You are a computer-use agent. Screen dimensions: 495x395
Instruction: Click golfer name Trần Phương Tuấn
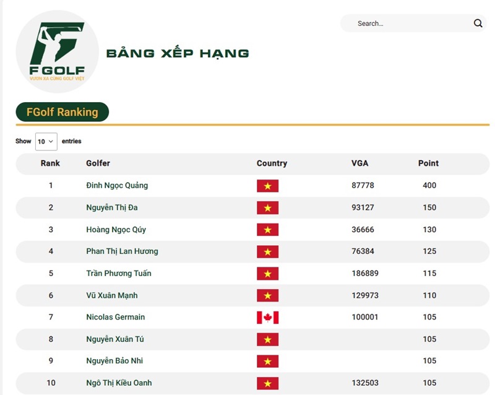click(x=118, y=274)
